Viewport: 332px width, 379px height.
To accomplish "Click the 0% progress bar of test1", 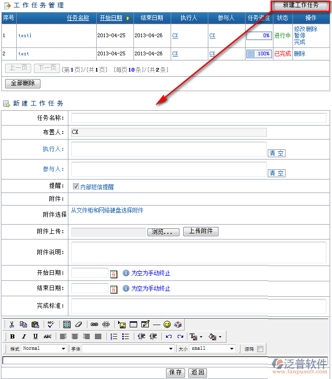I will [259, 35].
